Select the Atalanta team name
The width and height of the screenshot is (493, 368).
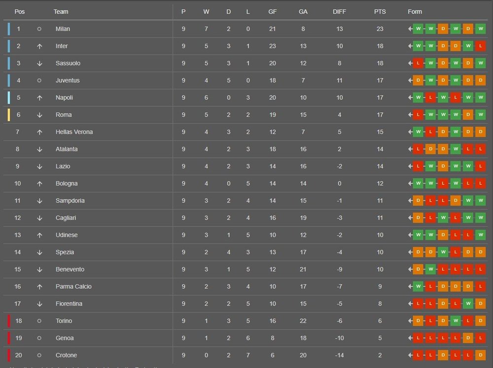click(67, 149)
